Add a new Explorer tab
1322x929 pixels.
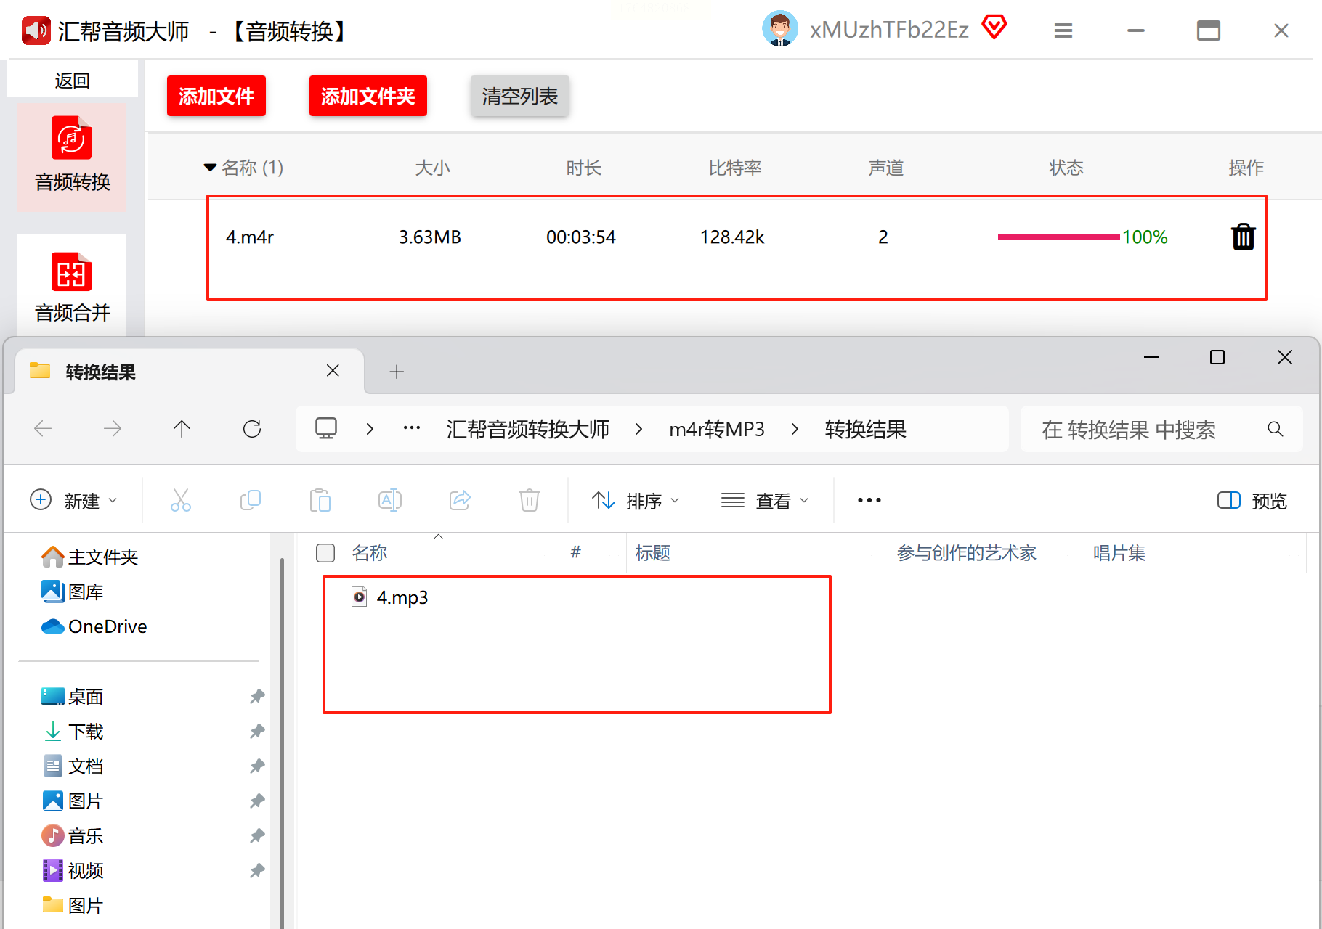397,372
